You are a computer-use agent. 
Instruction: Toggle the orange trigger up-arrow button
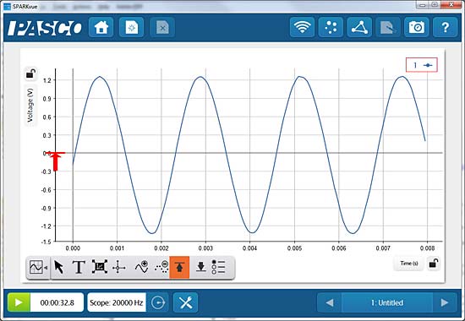179,267
